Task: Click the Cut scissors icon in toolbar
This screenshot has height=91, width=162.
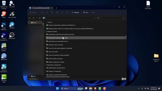Action: (42, 12)
